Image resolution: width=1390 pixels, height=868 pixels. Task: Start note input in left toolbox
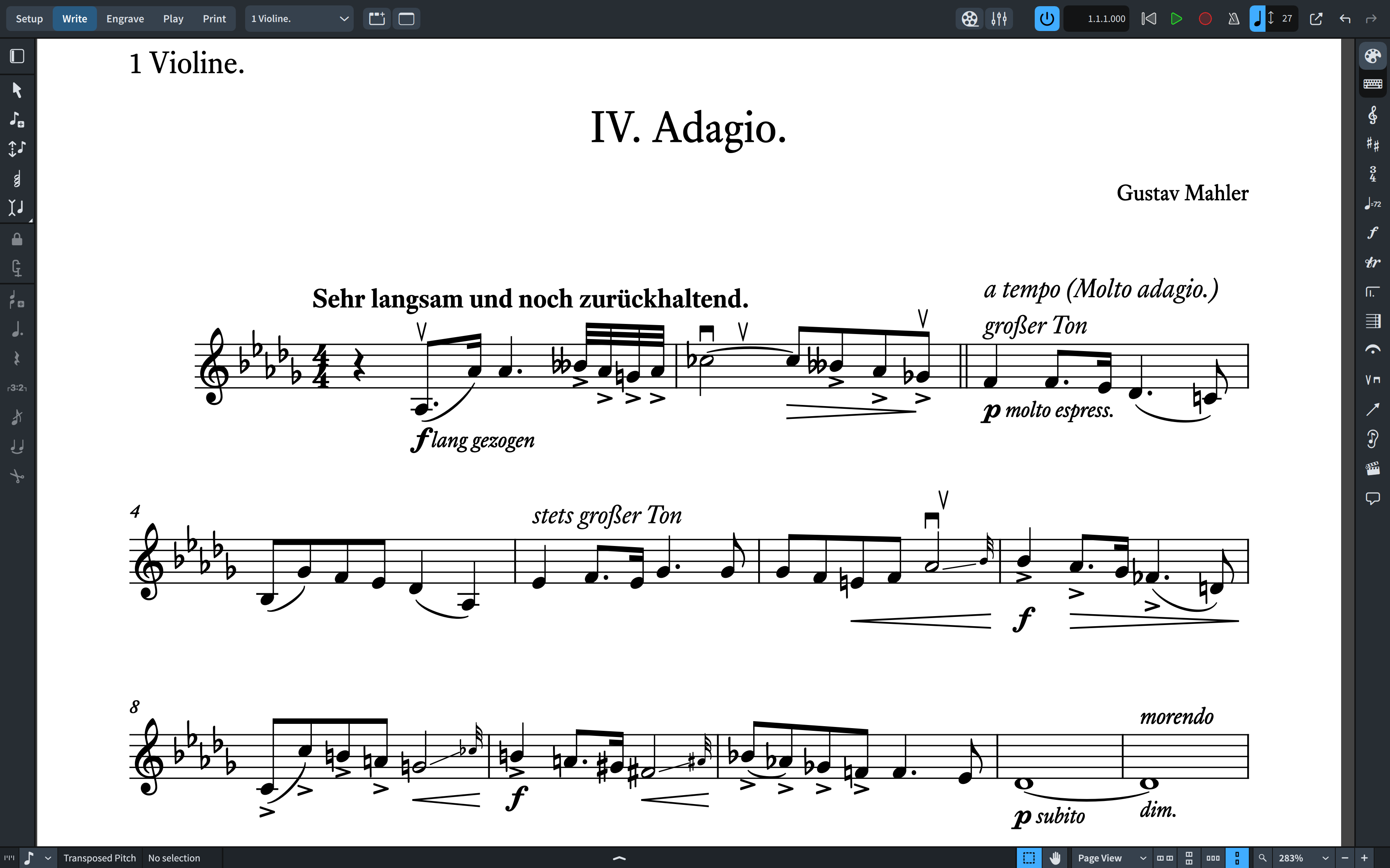point(17,119)
